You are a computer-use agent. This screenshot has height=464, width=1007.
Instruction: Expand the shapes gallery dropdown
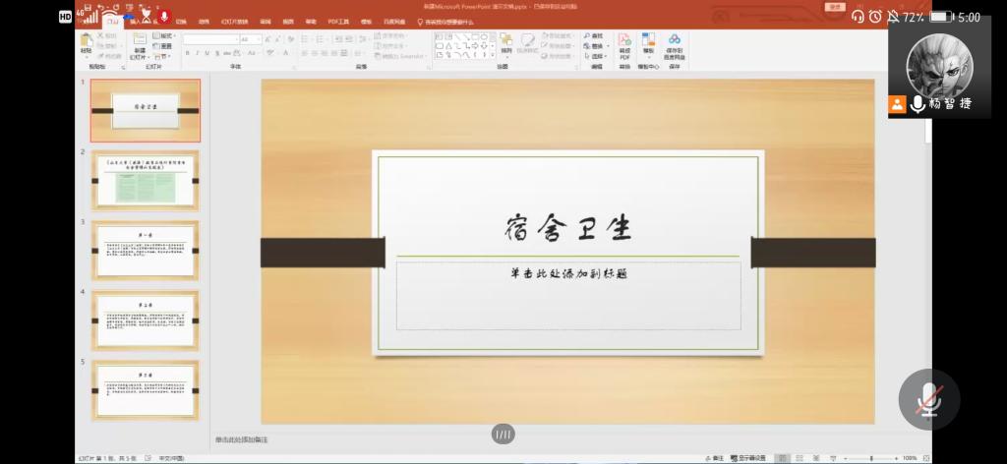[x=493, y=56]
